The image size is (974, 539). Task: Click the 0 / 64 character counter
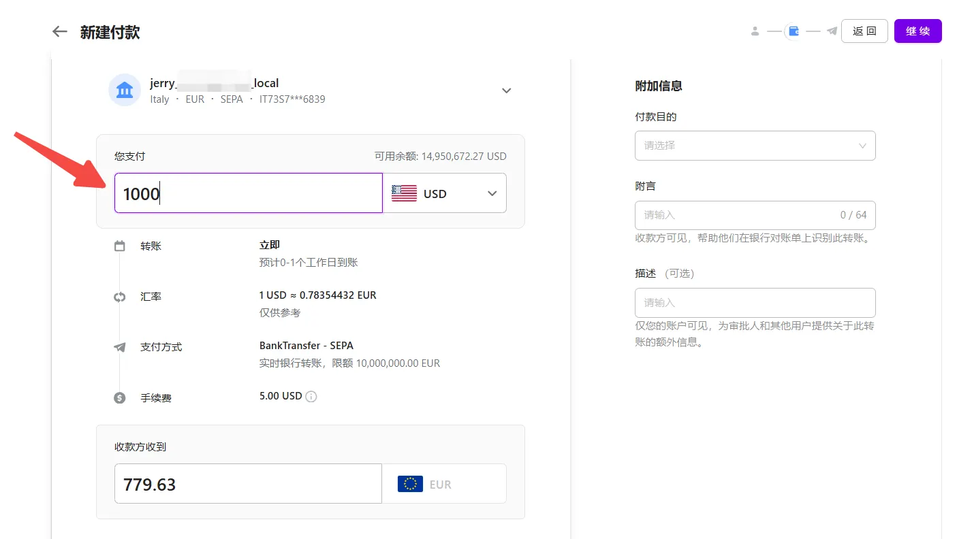[853, 215]
